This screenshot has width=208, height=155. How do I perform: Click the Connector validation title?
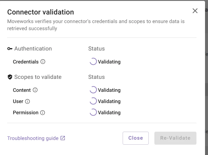pos(41,12)
